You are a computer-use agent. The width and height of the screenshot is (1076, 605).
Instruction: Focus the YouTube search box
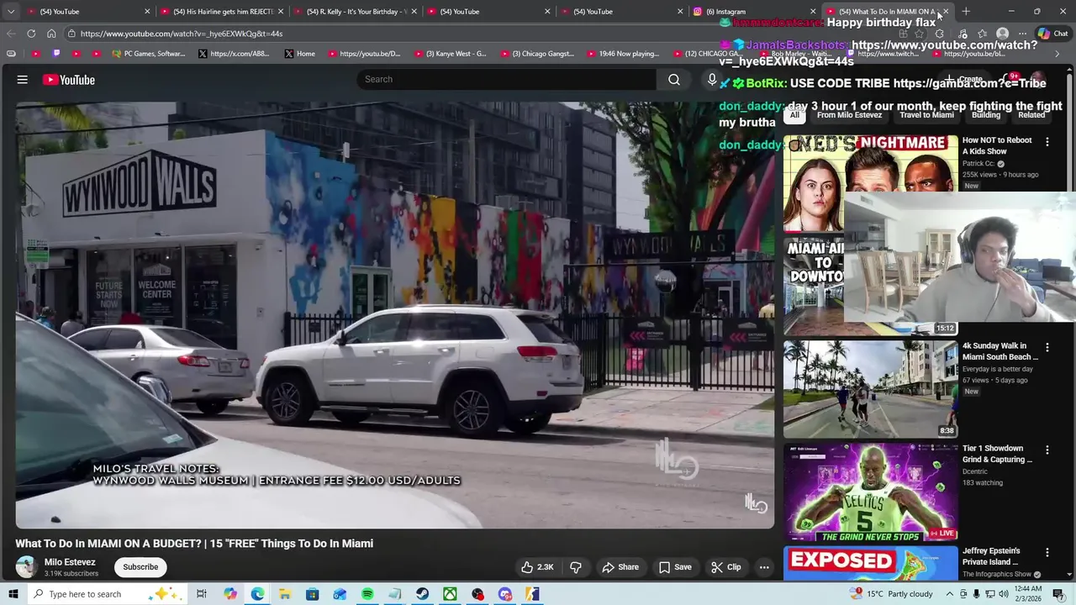507,79
